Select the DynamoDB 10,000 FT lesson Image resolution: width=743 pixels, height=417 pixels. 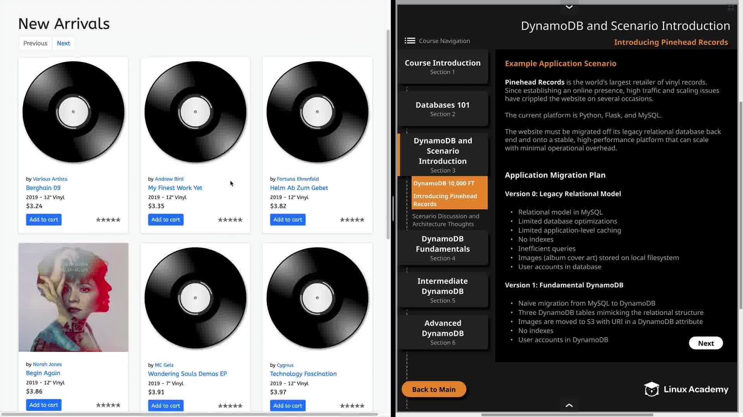tap(443, 183)
